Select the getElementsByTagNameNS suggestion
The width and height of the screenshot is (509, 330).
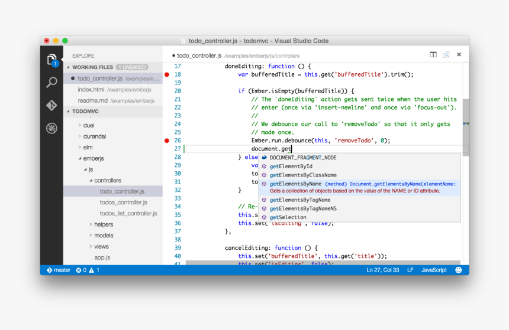coord(359,208)
